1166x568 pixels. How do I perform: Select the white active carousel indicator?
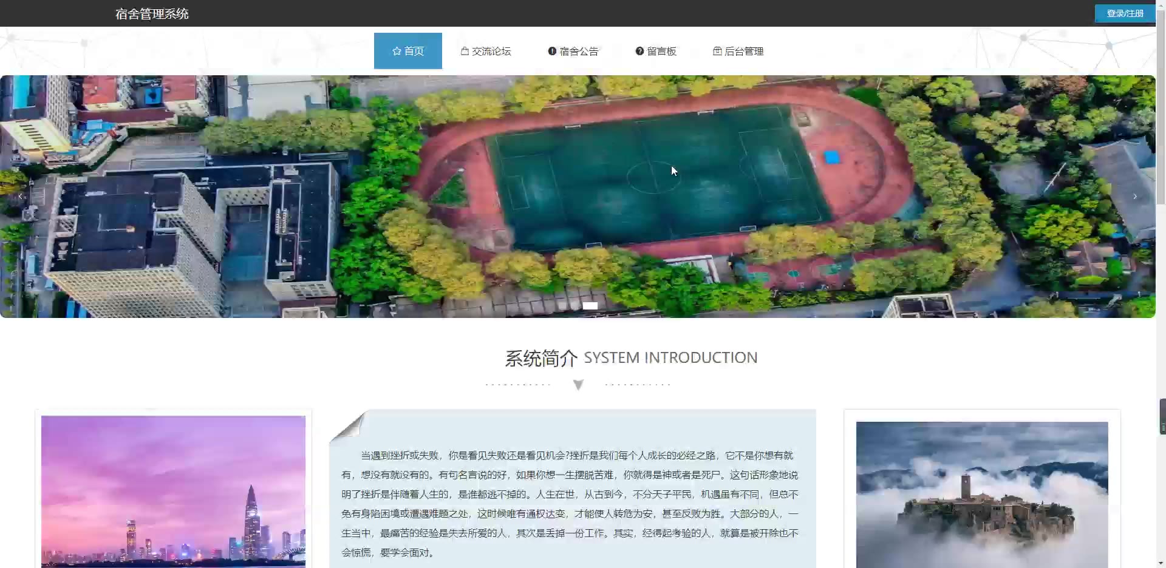coord(590,306)
